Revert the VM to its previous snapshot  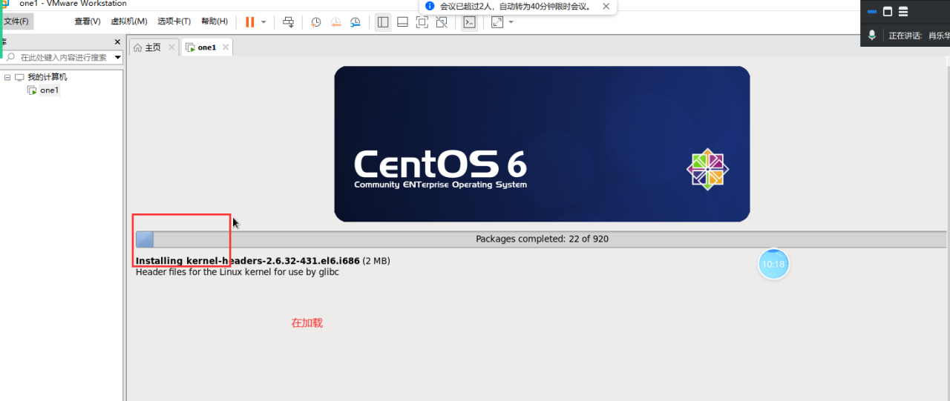pyautogui.click(x=335, y=22)
